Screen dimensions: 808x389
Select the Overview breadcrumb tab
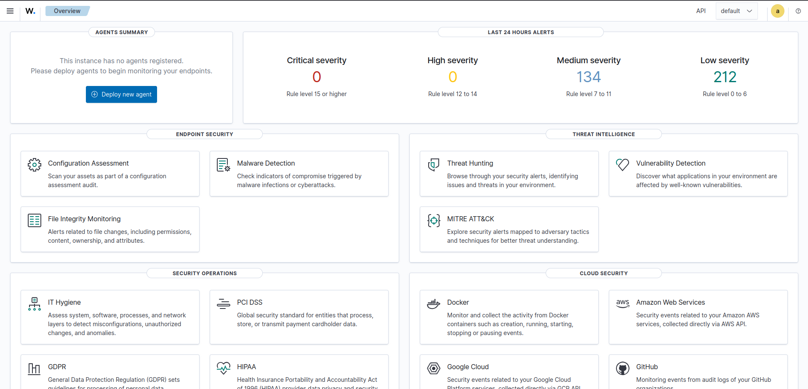tap(67, 11)
